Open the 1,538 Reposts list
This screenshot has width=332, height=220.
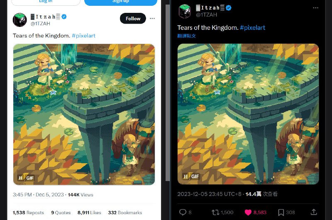(x=28, y=213)
